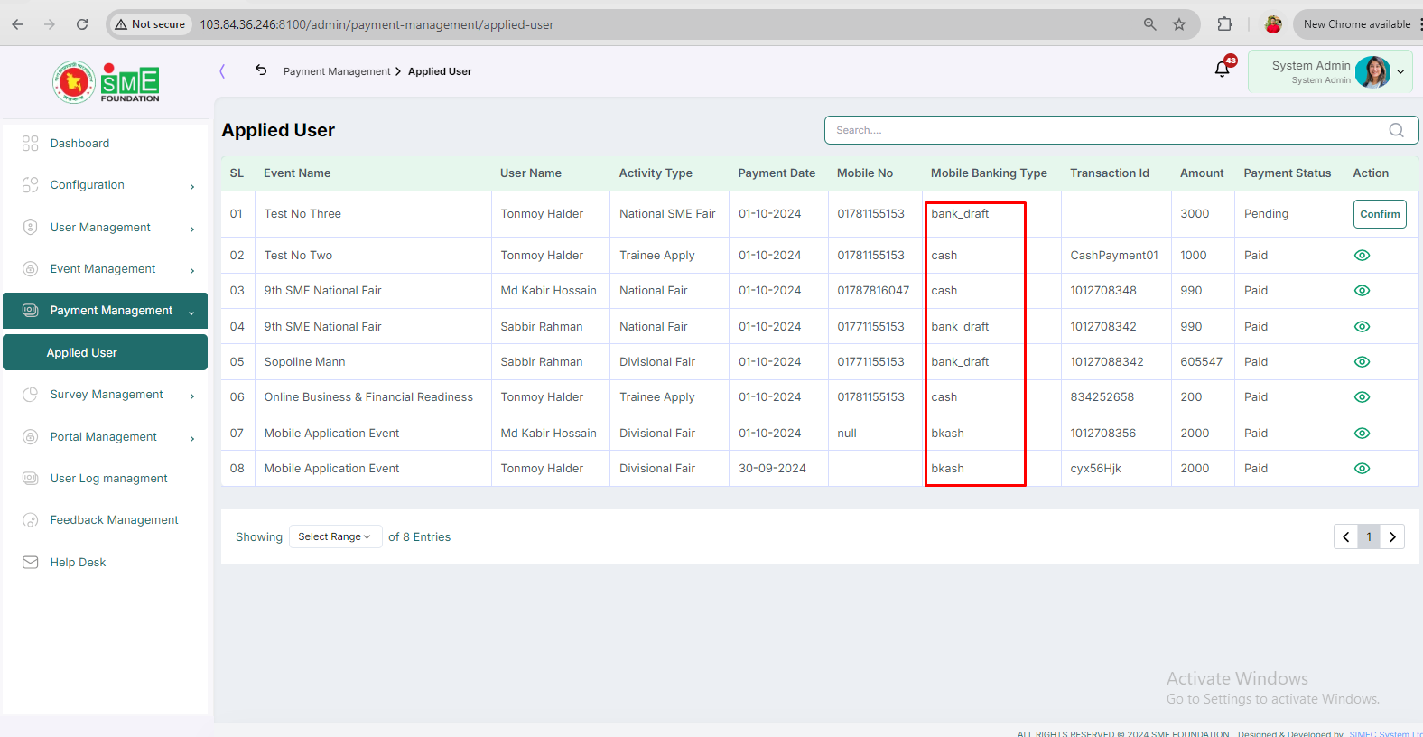Viewport: 1423px width, 737px height.
Task: Select the 605547 amount cell
Action: point(1202,362)
